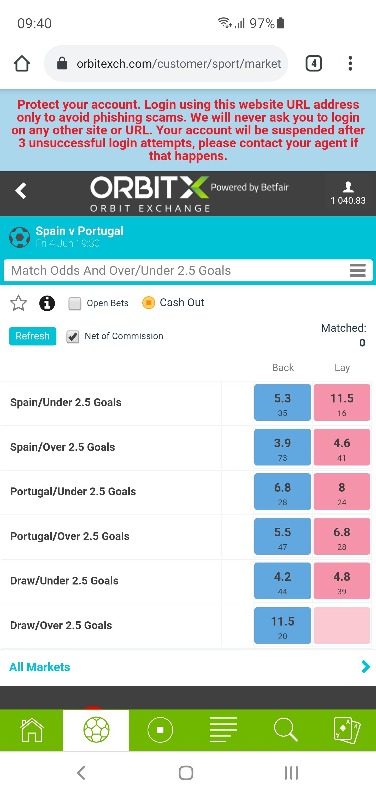Open the market info icon
Screen dimensions: 376x795
click(47, 303)
